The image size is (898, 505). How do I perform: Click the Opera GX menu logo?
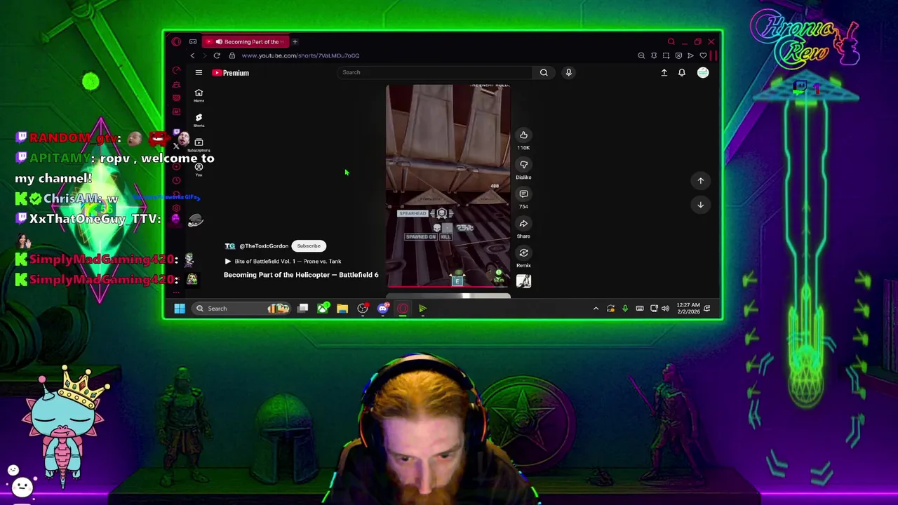point(176,41)
